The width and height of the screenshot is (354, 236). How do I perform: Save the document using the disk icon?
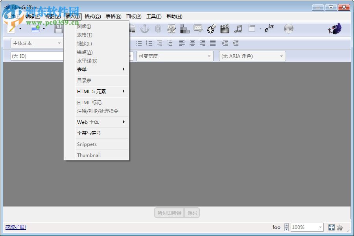pos(58,28)
